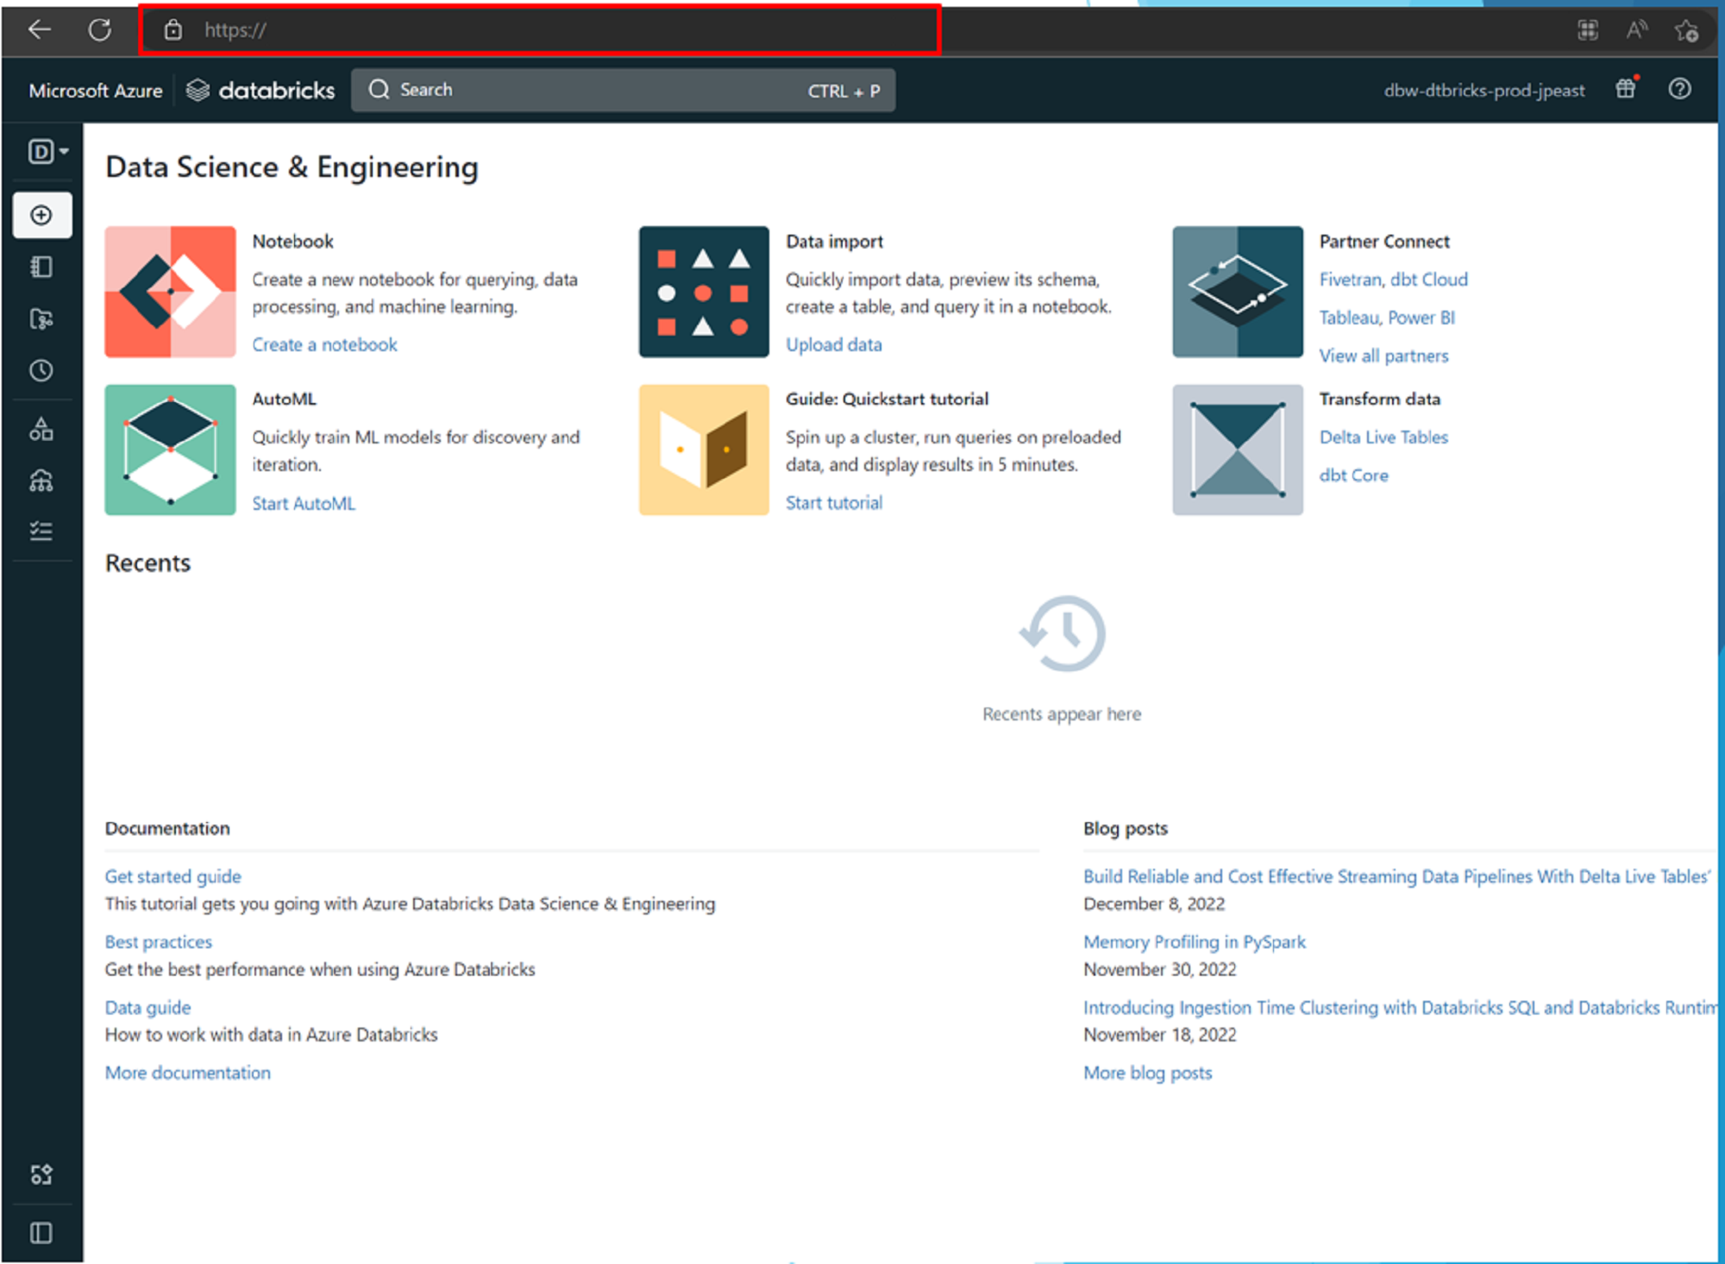This screenshot has width=1725, height=1264.
Task: Click the gift (what's new) icon
Action: coord(1626,89)
